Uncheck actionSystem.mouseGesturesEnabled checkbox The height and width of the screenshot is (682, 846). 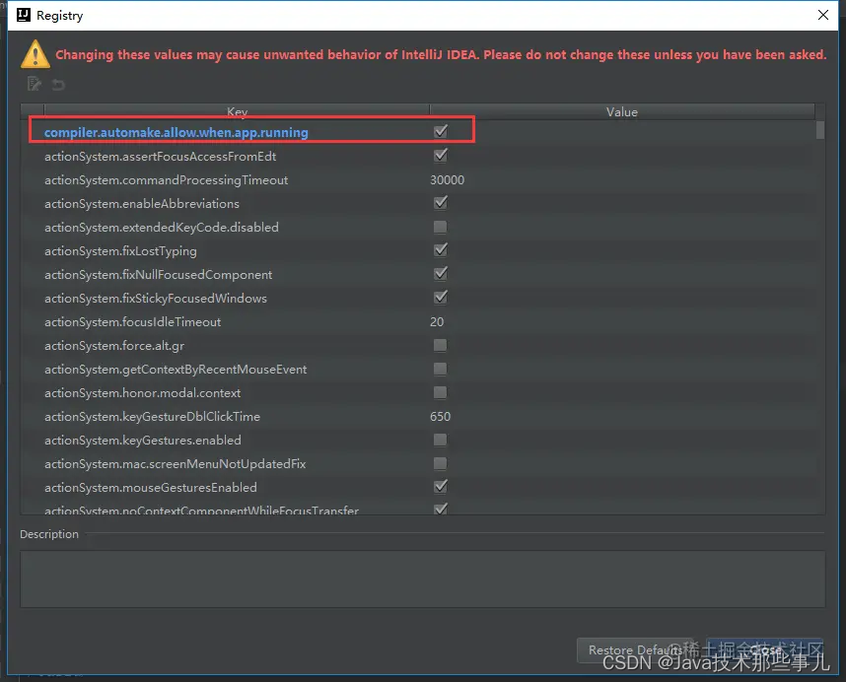click(441, 486)
